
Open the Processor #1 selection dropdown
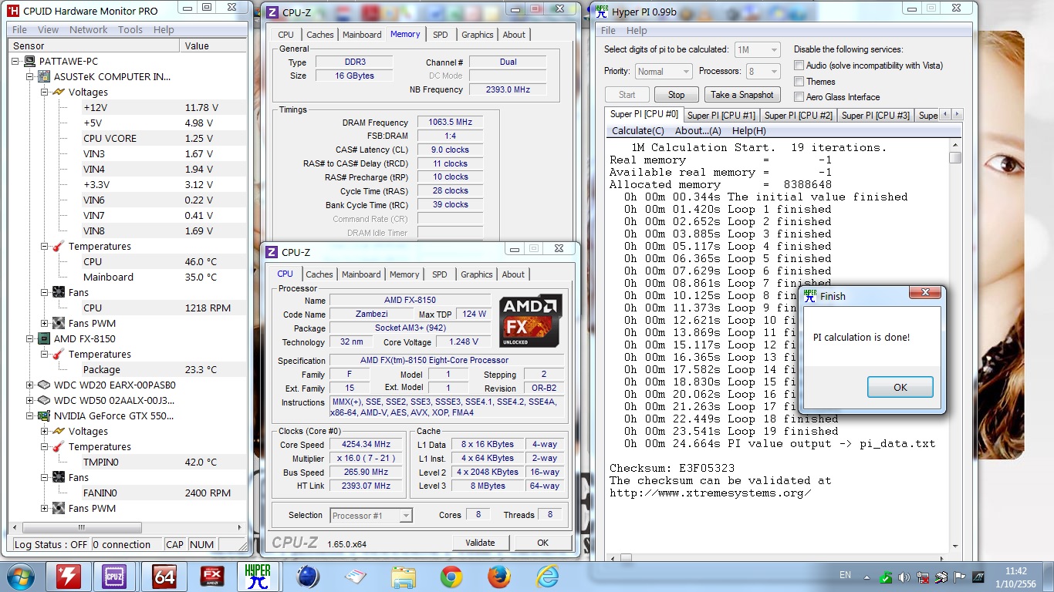tap(371, 515)
